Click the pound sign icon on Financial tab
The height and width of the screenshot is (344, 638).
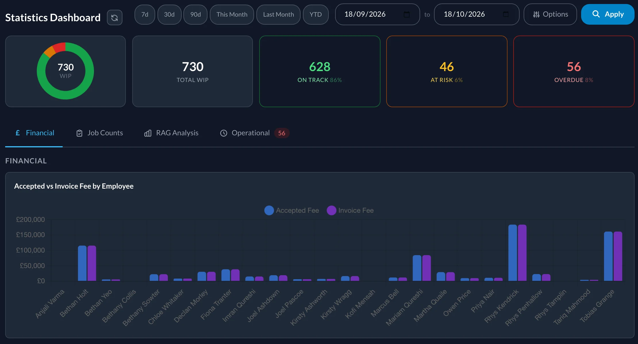click(18, 133)
